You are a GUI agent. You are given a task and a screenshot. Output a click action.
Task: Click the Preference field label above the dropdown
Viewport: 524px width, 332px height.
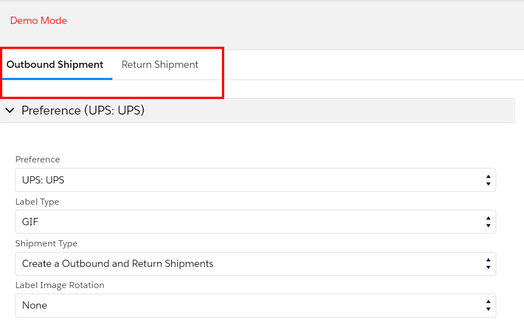click(x=37, y=160)
